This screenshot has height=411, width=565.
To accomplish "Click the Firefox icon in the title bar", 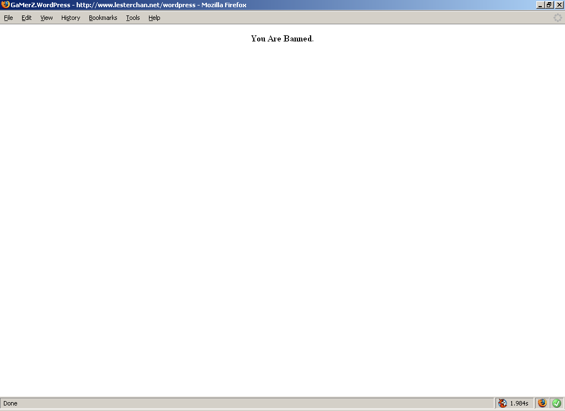I will pyautogui.click(x=5, y=4).
